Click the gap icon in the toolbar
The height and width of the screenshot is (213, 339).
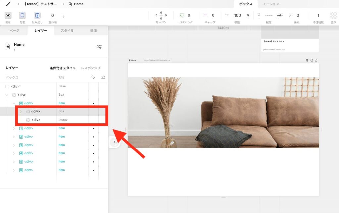pyautogui.click(x=205, y=15)
